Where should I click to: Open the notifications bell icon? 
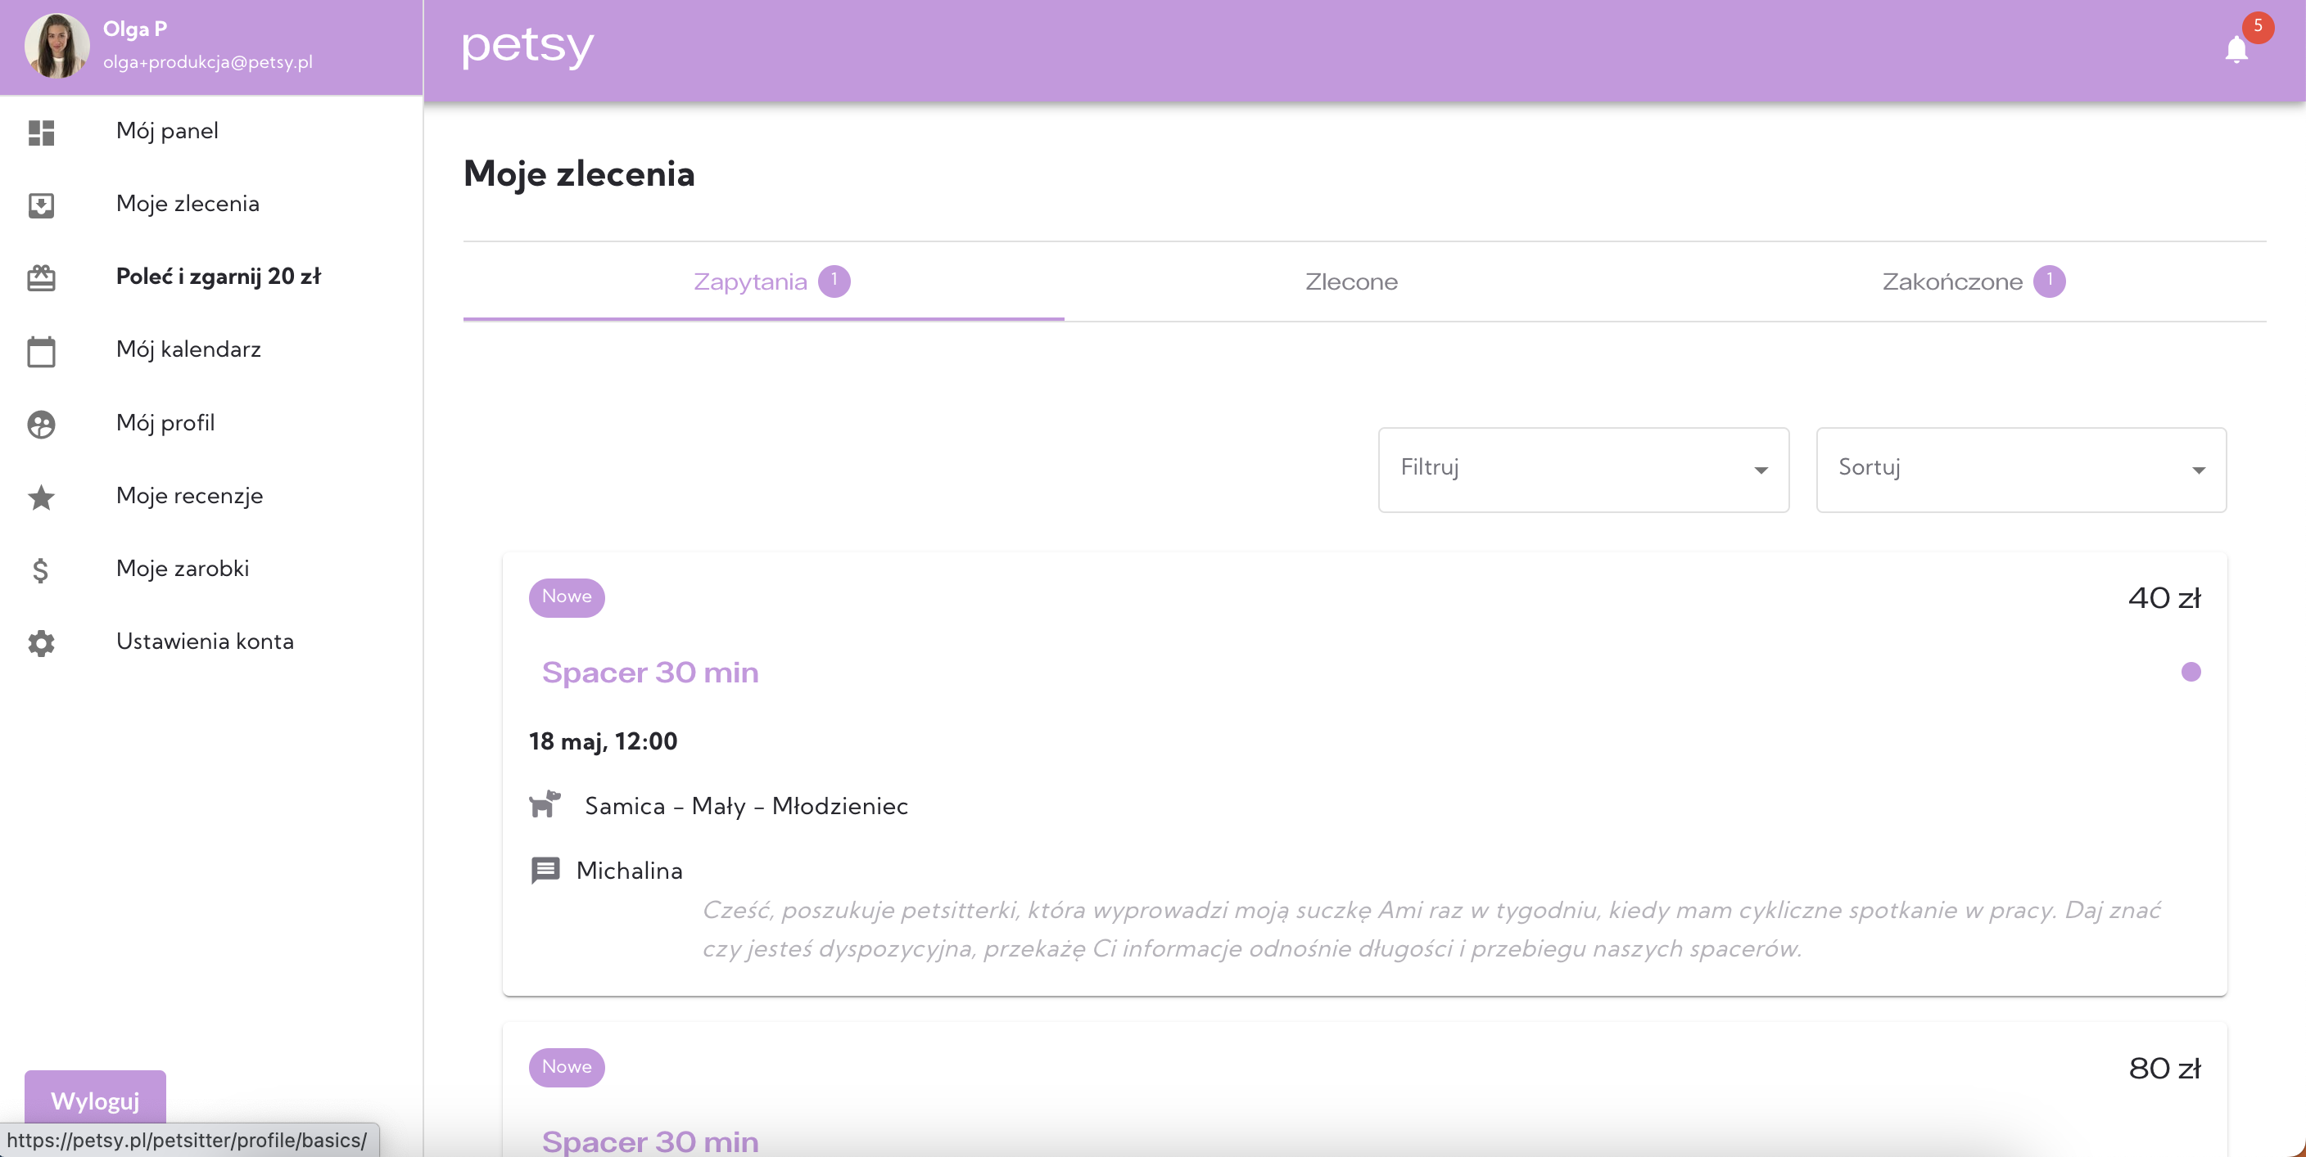[2236, 49]
